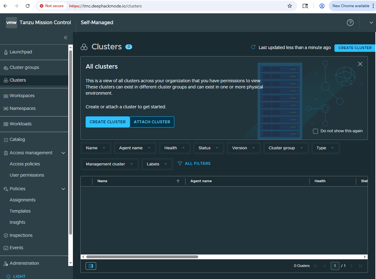
Task: Open the Cluster group filter dropdown
Action: click(286, 148)
